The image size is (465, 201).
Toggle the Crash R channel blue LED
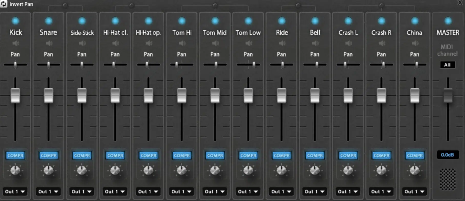(382, 21)
